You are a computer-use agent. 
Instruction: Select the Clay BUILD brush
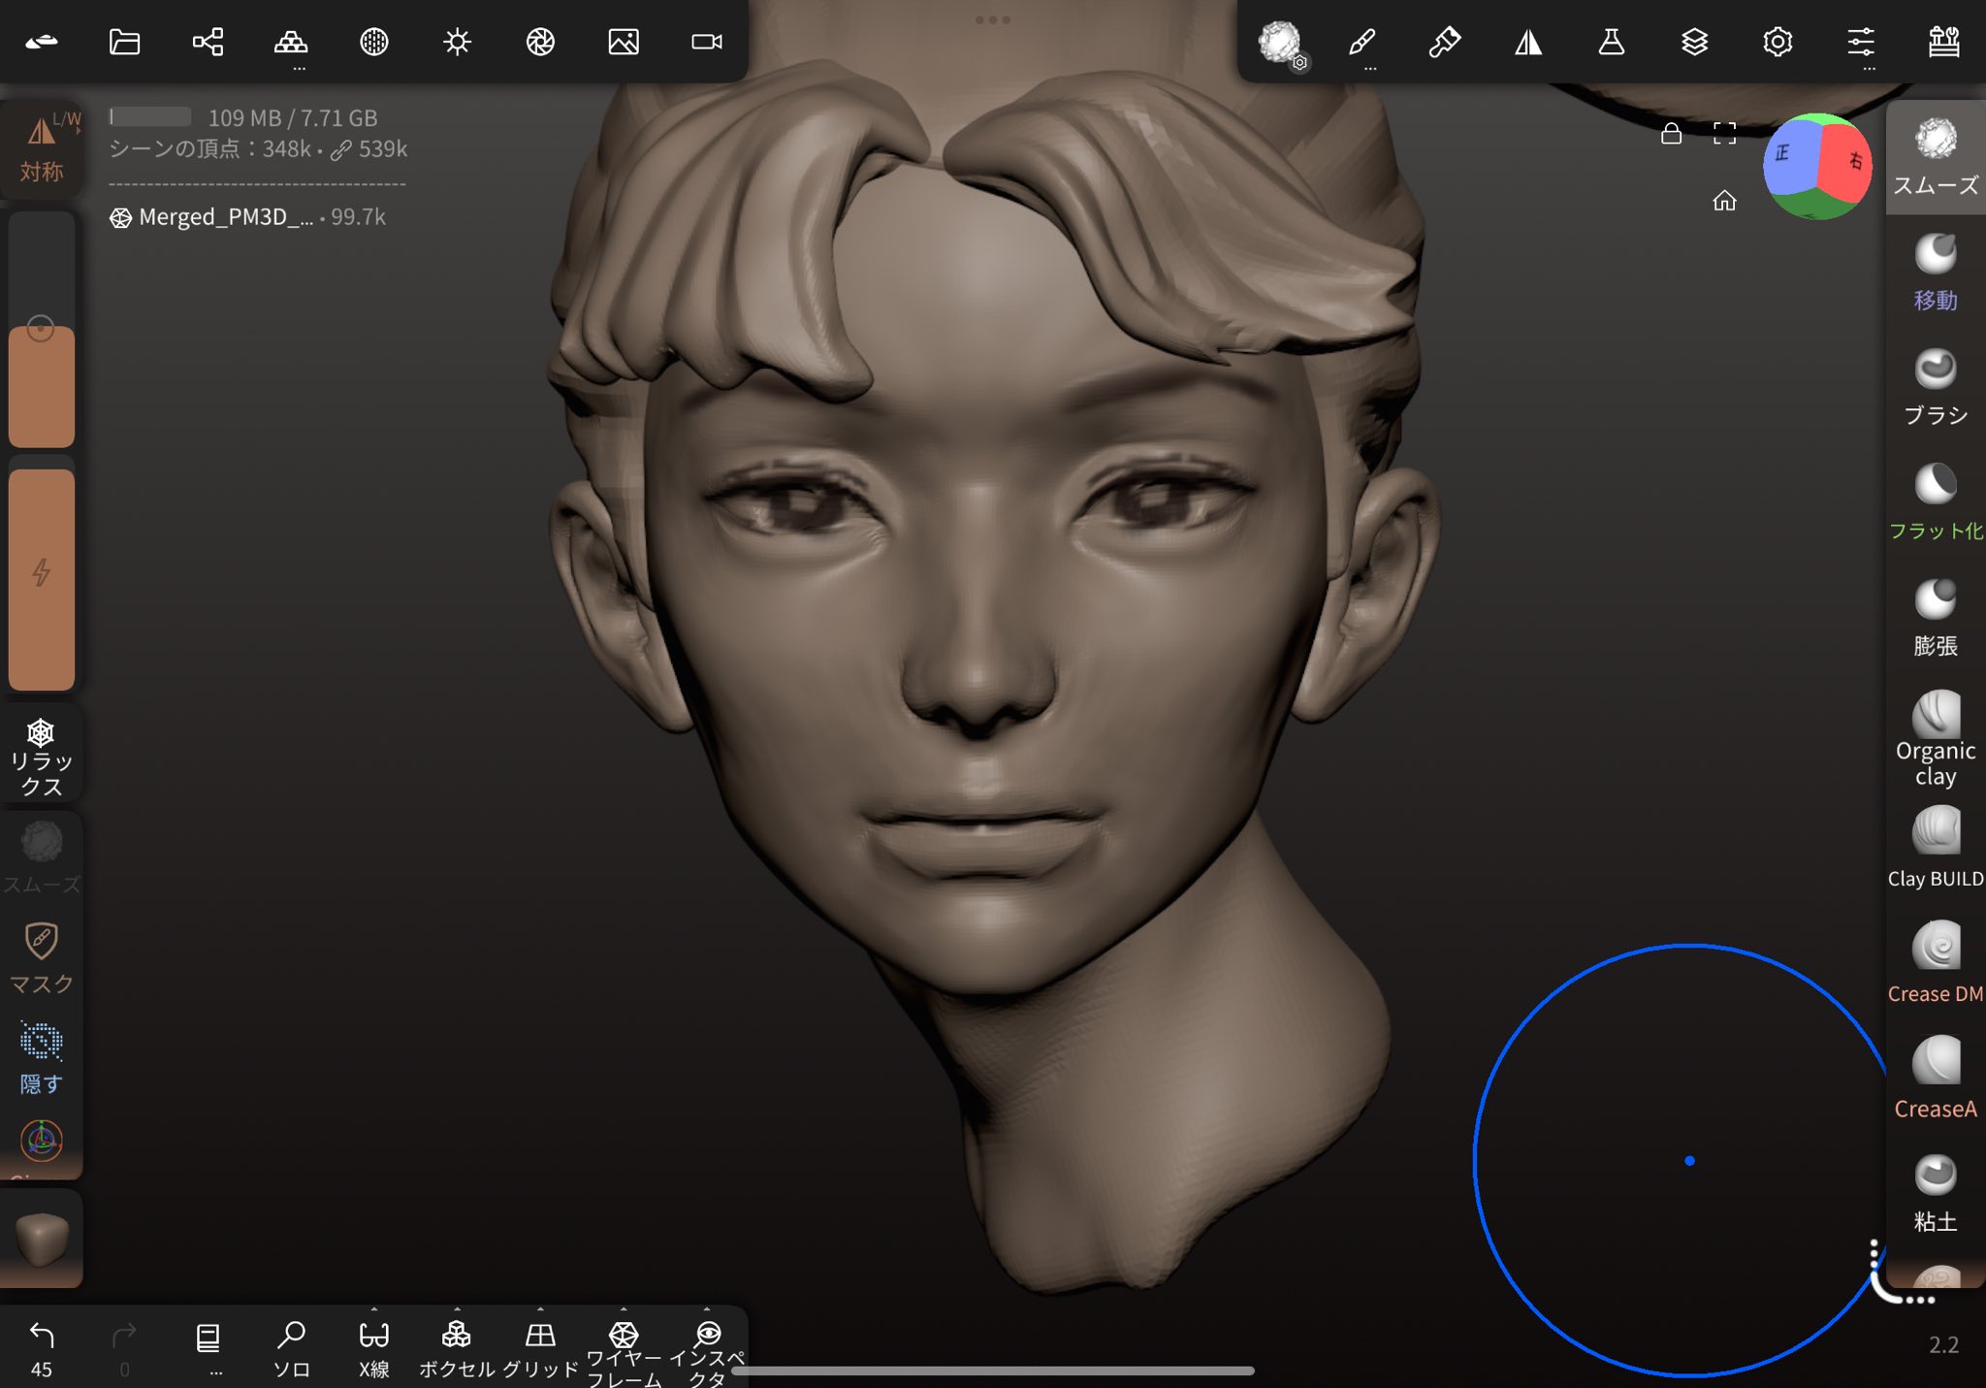click(x=1935, y=846)
